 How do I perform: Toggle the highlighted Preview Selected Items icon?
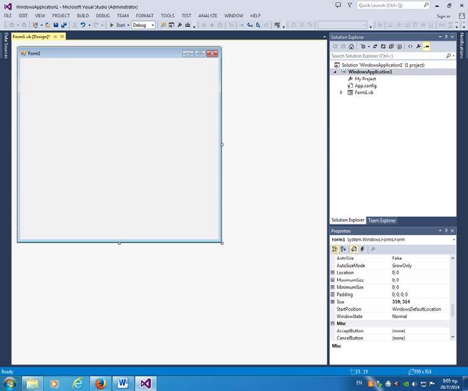click(426, 47)
